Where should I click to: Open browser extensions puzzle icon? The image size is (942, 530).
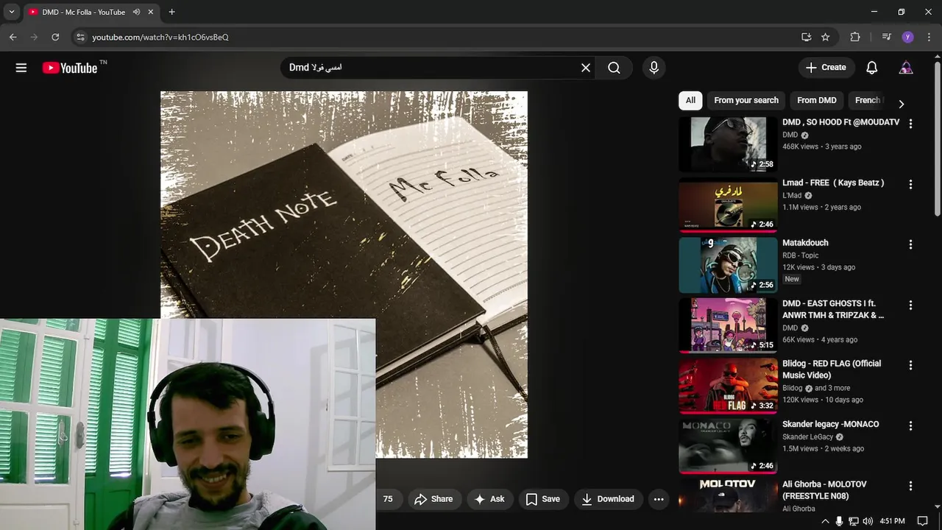[x=855, y=37]
